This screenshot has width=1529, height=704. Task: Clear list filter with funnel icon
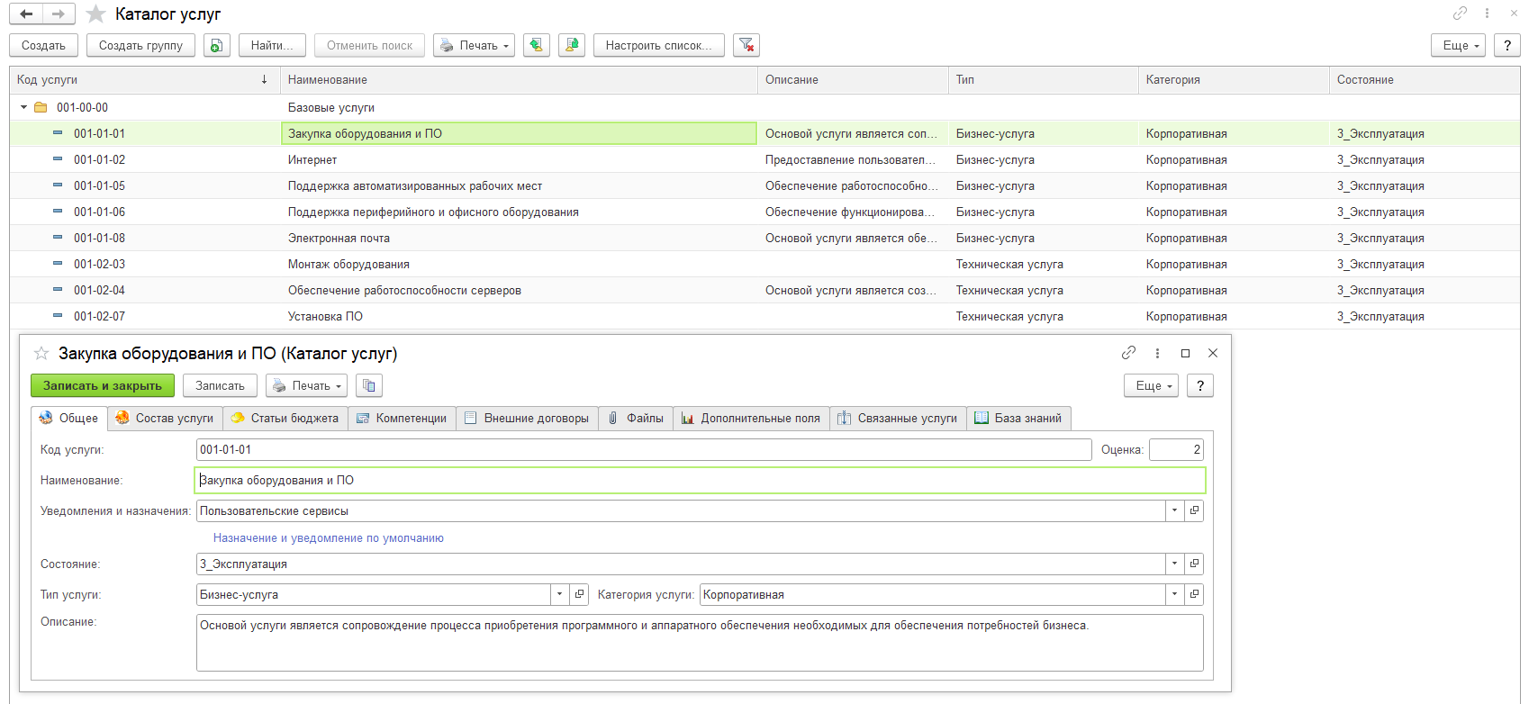[746, 45]
